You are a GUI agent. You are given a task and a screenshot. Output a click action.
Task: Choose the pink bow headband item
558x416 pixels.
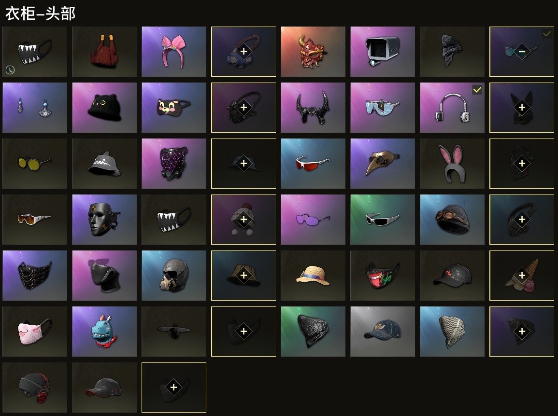tap(173, 52)
